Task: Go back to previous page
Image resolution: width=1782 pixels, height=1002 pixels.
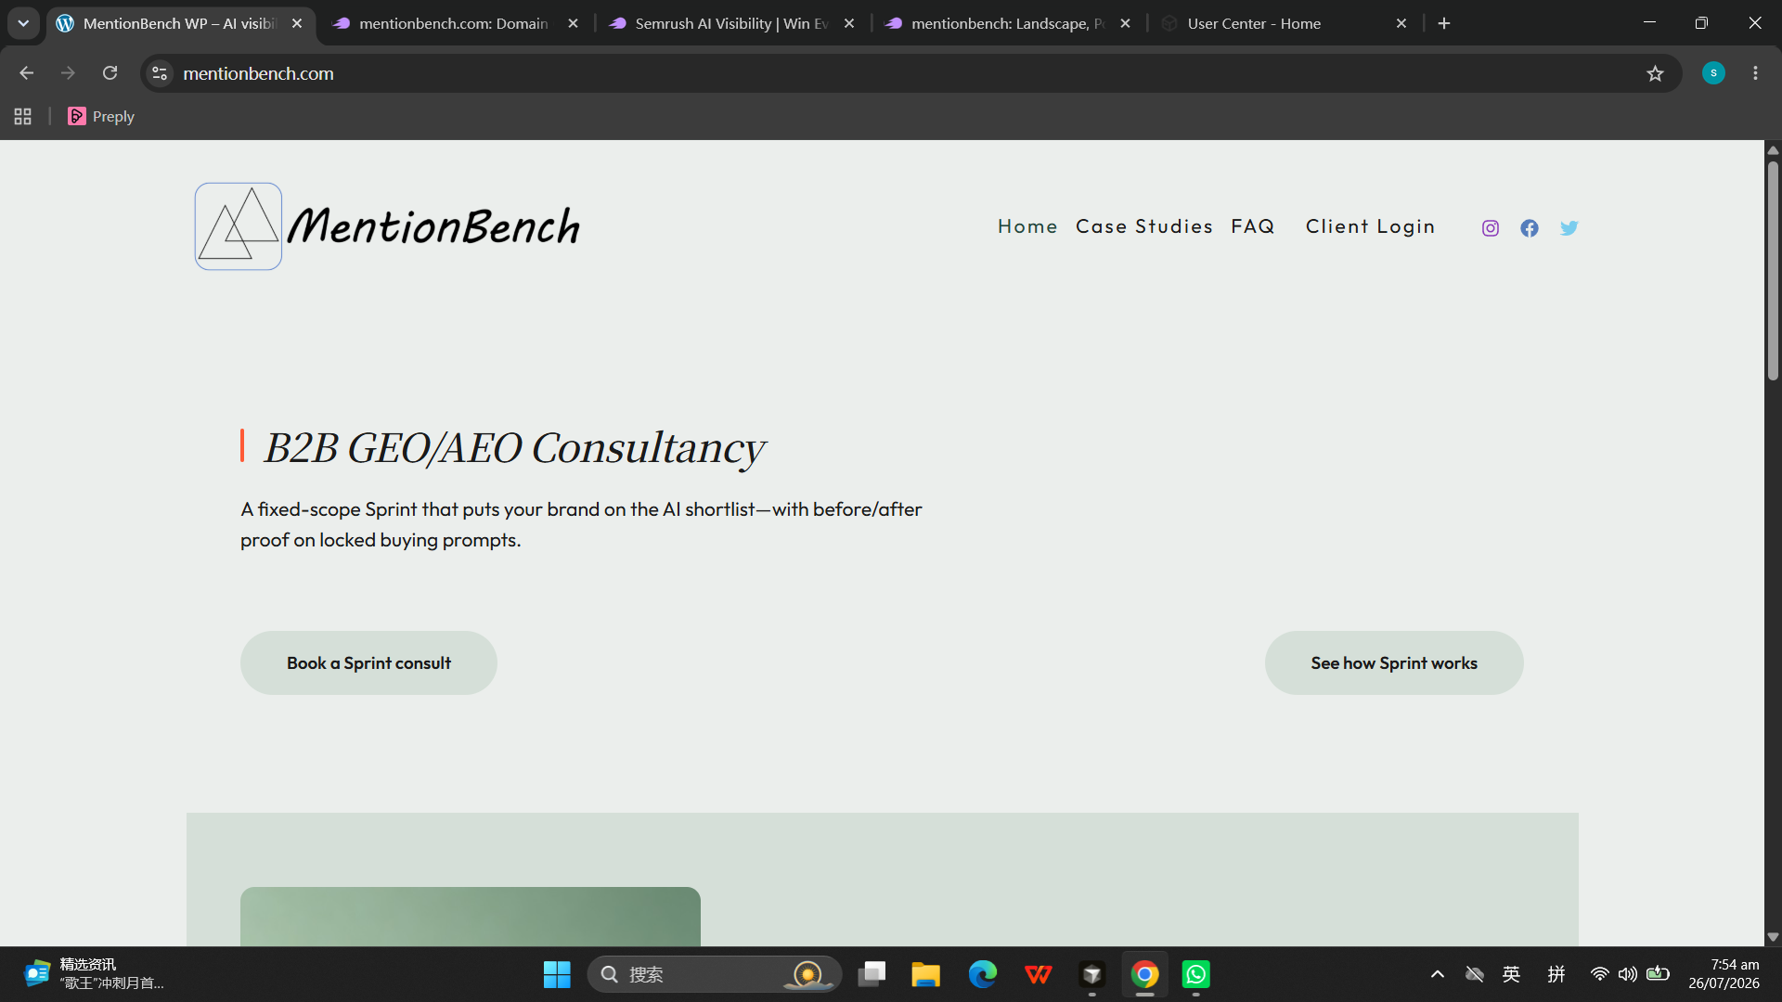Action: pos(26,73)
